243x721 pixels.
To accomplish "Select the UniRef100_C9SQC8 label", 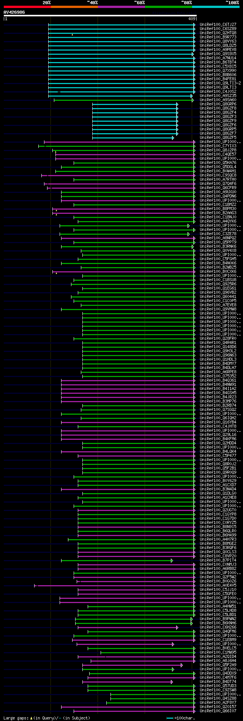I will point(218,175).
